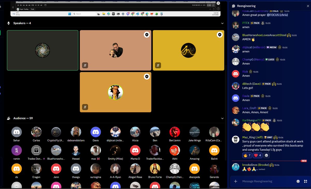Open CrypticFly's audience avatar
The width and height of the screenshot is (311, 189).
point(56,132)
